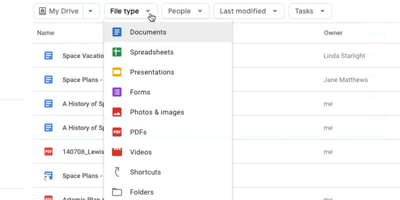Image resolution: width=400 pixels, height=200 pixels.
Task: Click the PDF icon of Artemis Plan row
Action: [49, 198]
